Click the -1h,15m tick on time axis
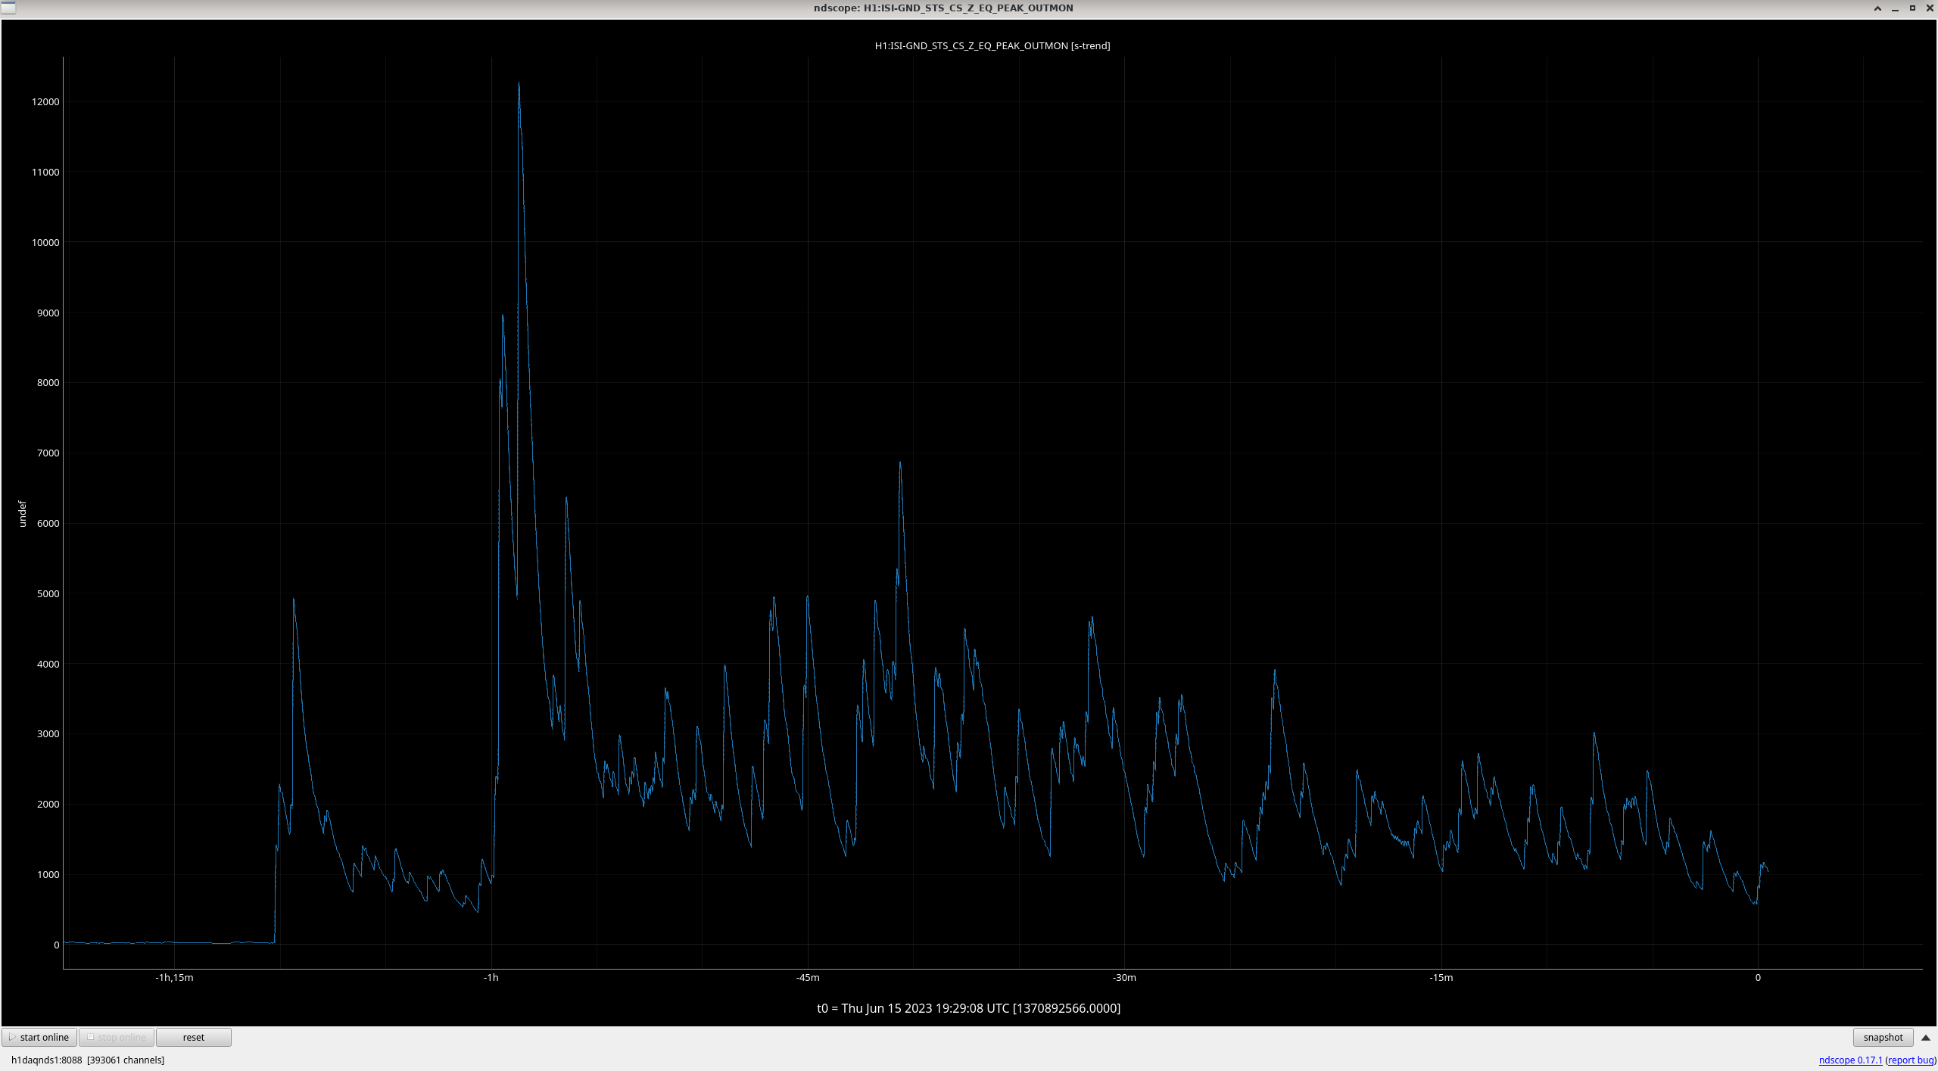The width and height of the screenshot is (1938, 1071). [174, 977]
